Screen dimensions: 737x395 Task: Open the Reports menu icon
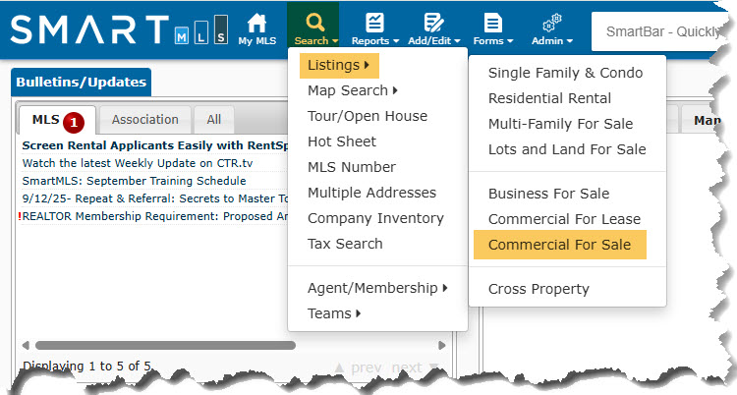point(374,22)
